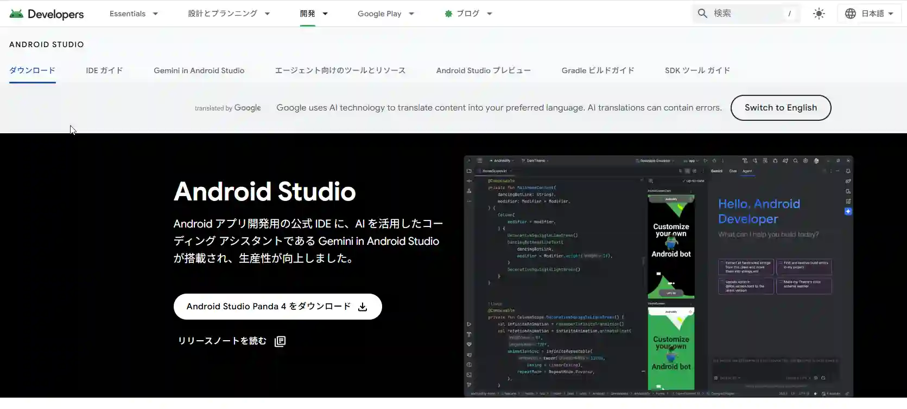Screen dimensions: 907x409
Task: Open エージェント向けのツールとリソース tab
Action: (340, 70)
